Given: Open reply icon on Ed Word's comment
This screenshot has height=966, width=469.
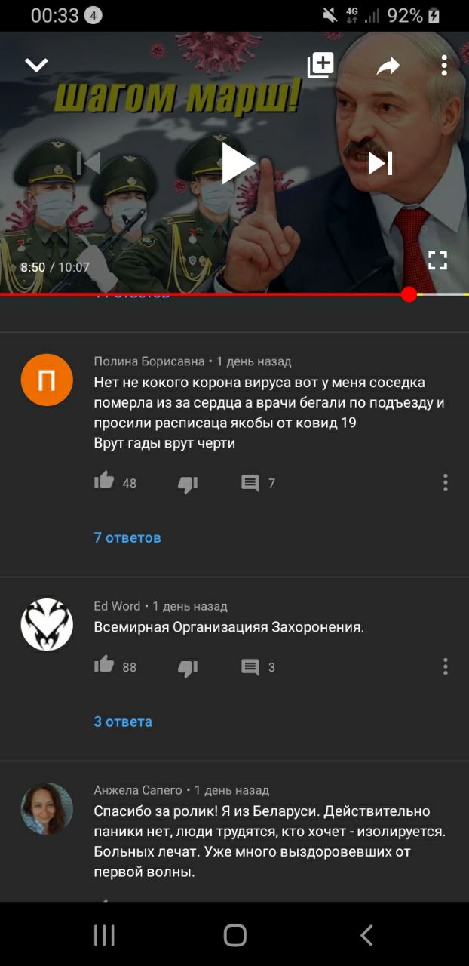Looking at the screenshot, I should point(250,667).
